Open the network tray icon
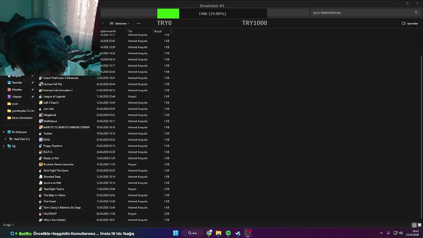Image resolution: width=423 pixels, height=238 pixels. pos(395,233)
